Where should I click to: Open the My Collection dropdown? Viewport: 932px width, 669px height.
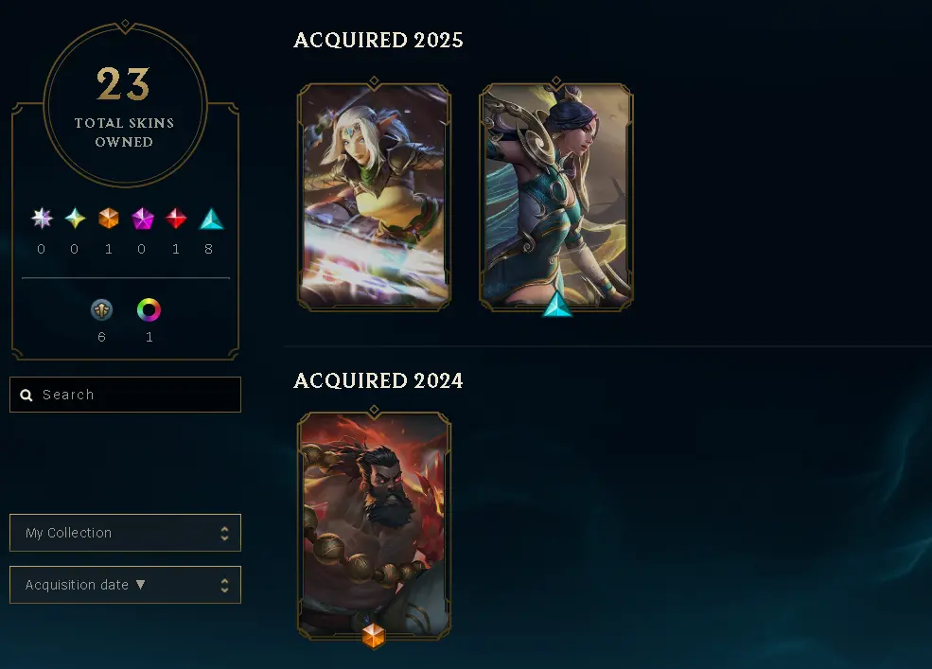pyautogui.click(x=126, y=533)
